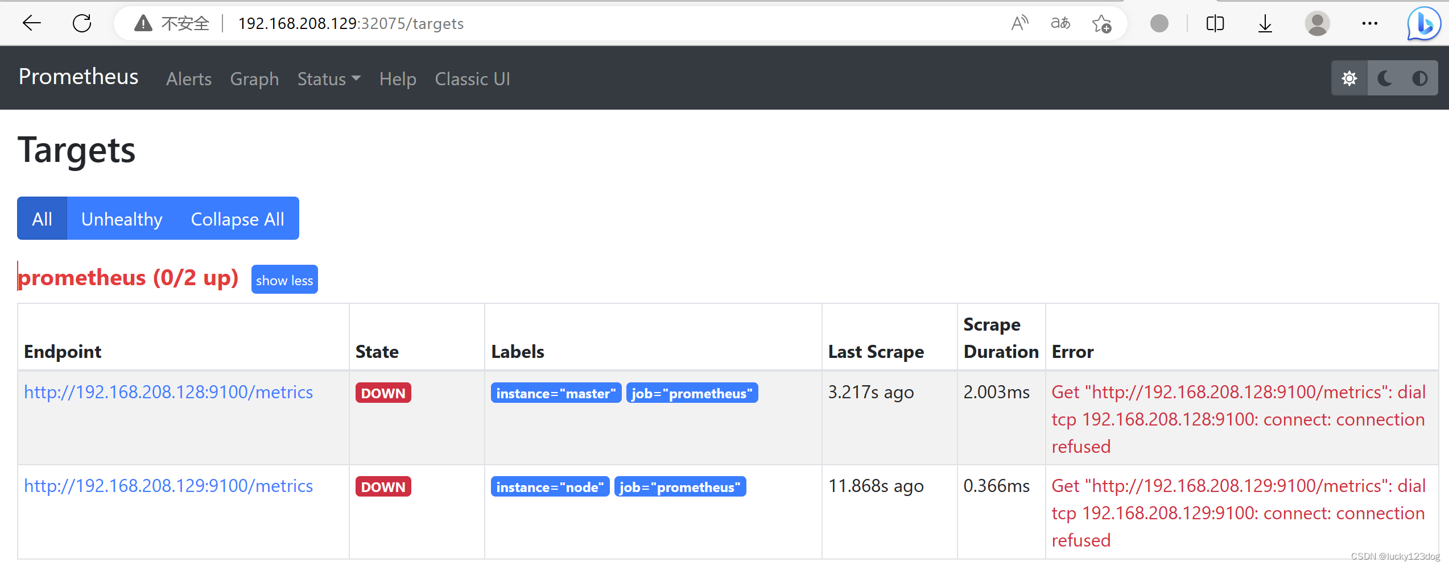Click '11.868s ago' last scrape value

(x=876, y=486)
